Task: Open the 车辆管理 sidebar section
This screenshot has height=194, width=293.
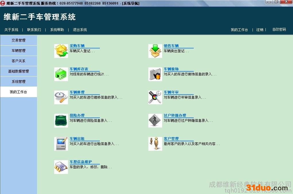Action: pos(19,51)
